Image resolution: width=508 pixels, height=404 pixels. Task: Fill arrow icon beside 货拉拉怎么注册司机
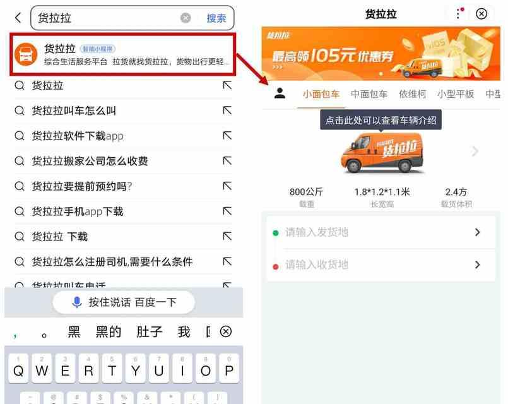pos(227,262)
